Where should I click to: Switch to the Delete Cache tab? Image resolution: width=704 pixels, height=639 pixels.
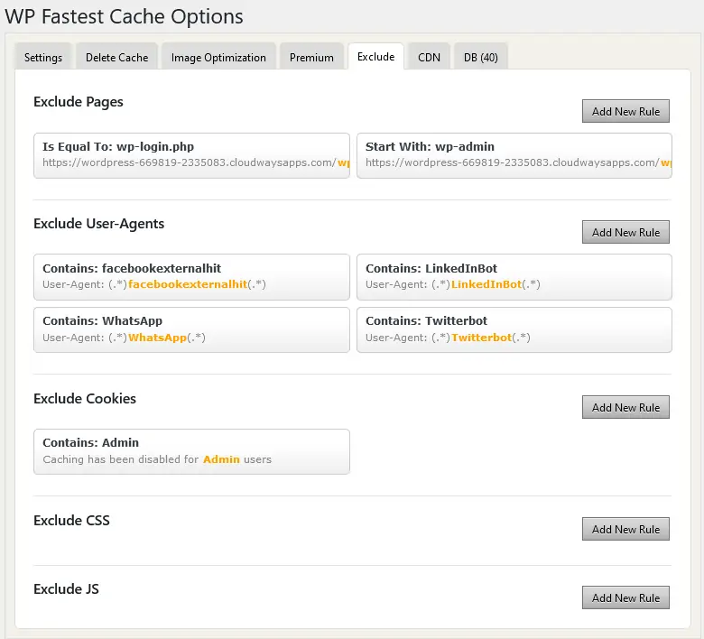(116, 57)
